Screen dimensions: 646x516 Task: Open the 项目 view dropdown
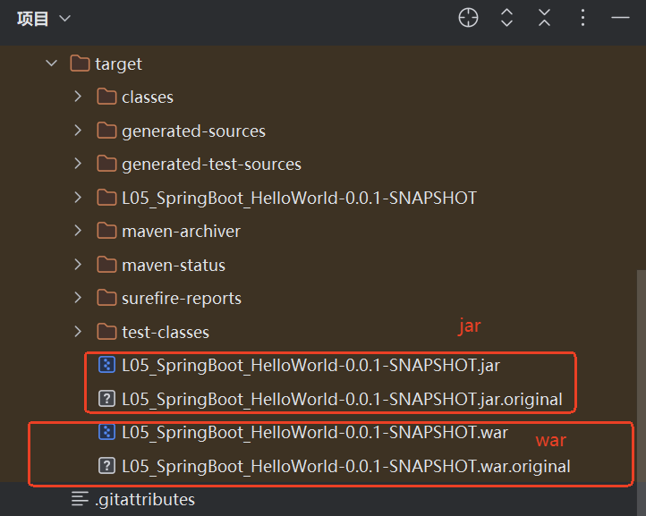pos(64,19)
